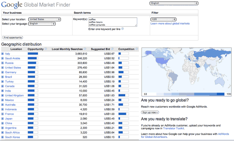The height and width of the screenshot is (141, 234).
Task: Open the United Kingdom location link
Action: pos(14,95)
